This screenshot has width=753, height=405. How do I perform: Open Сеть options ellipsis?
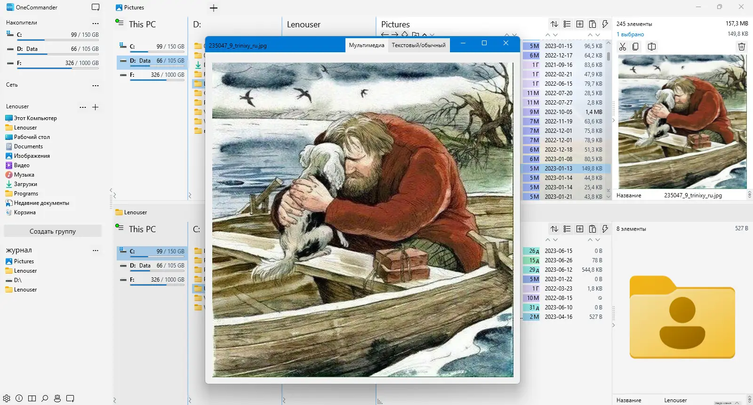point(96,85)
